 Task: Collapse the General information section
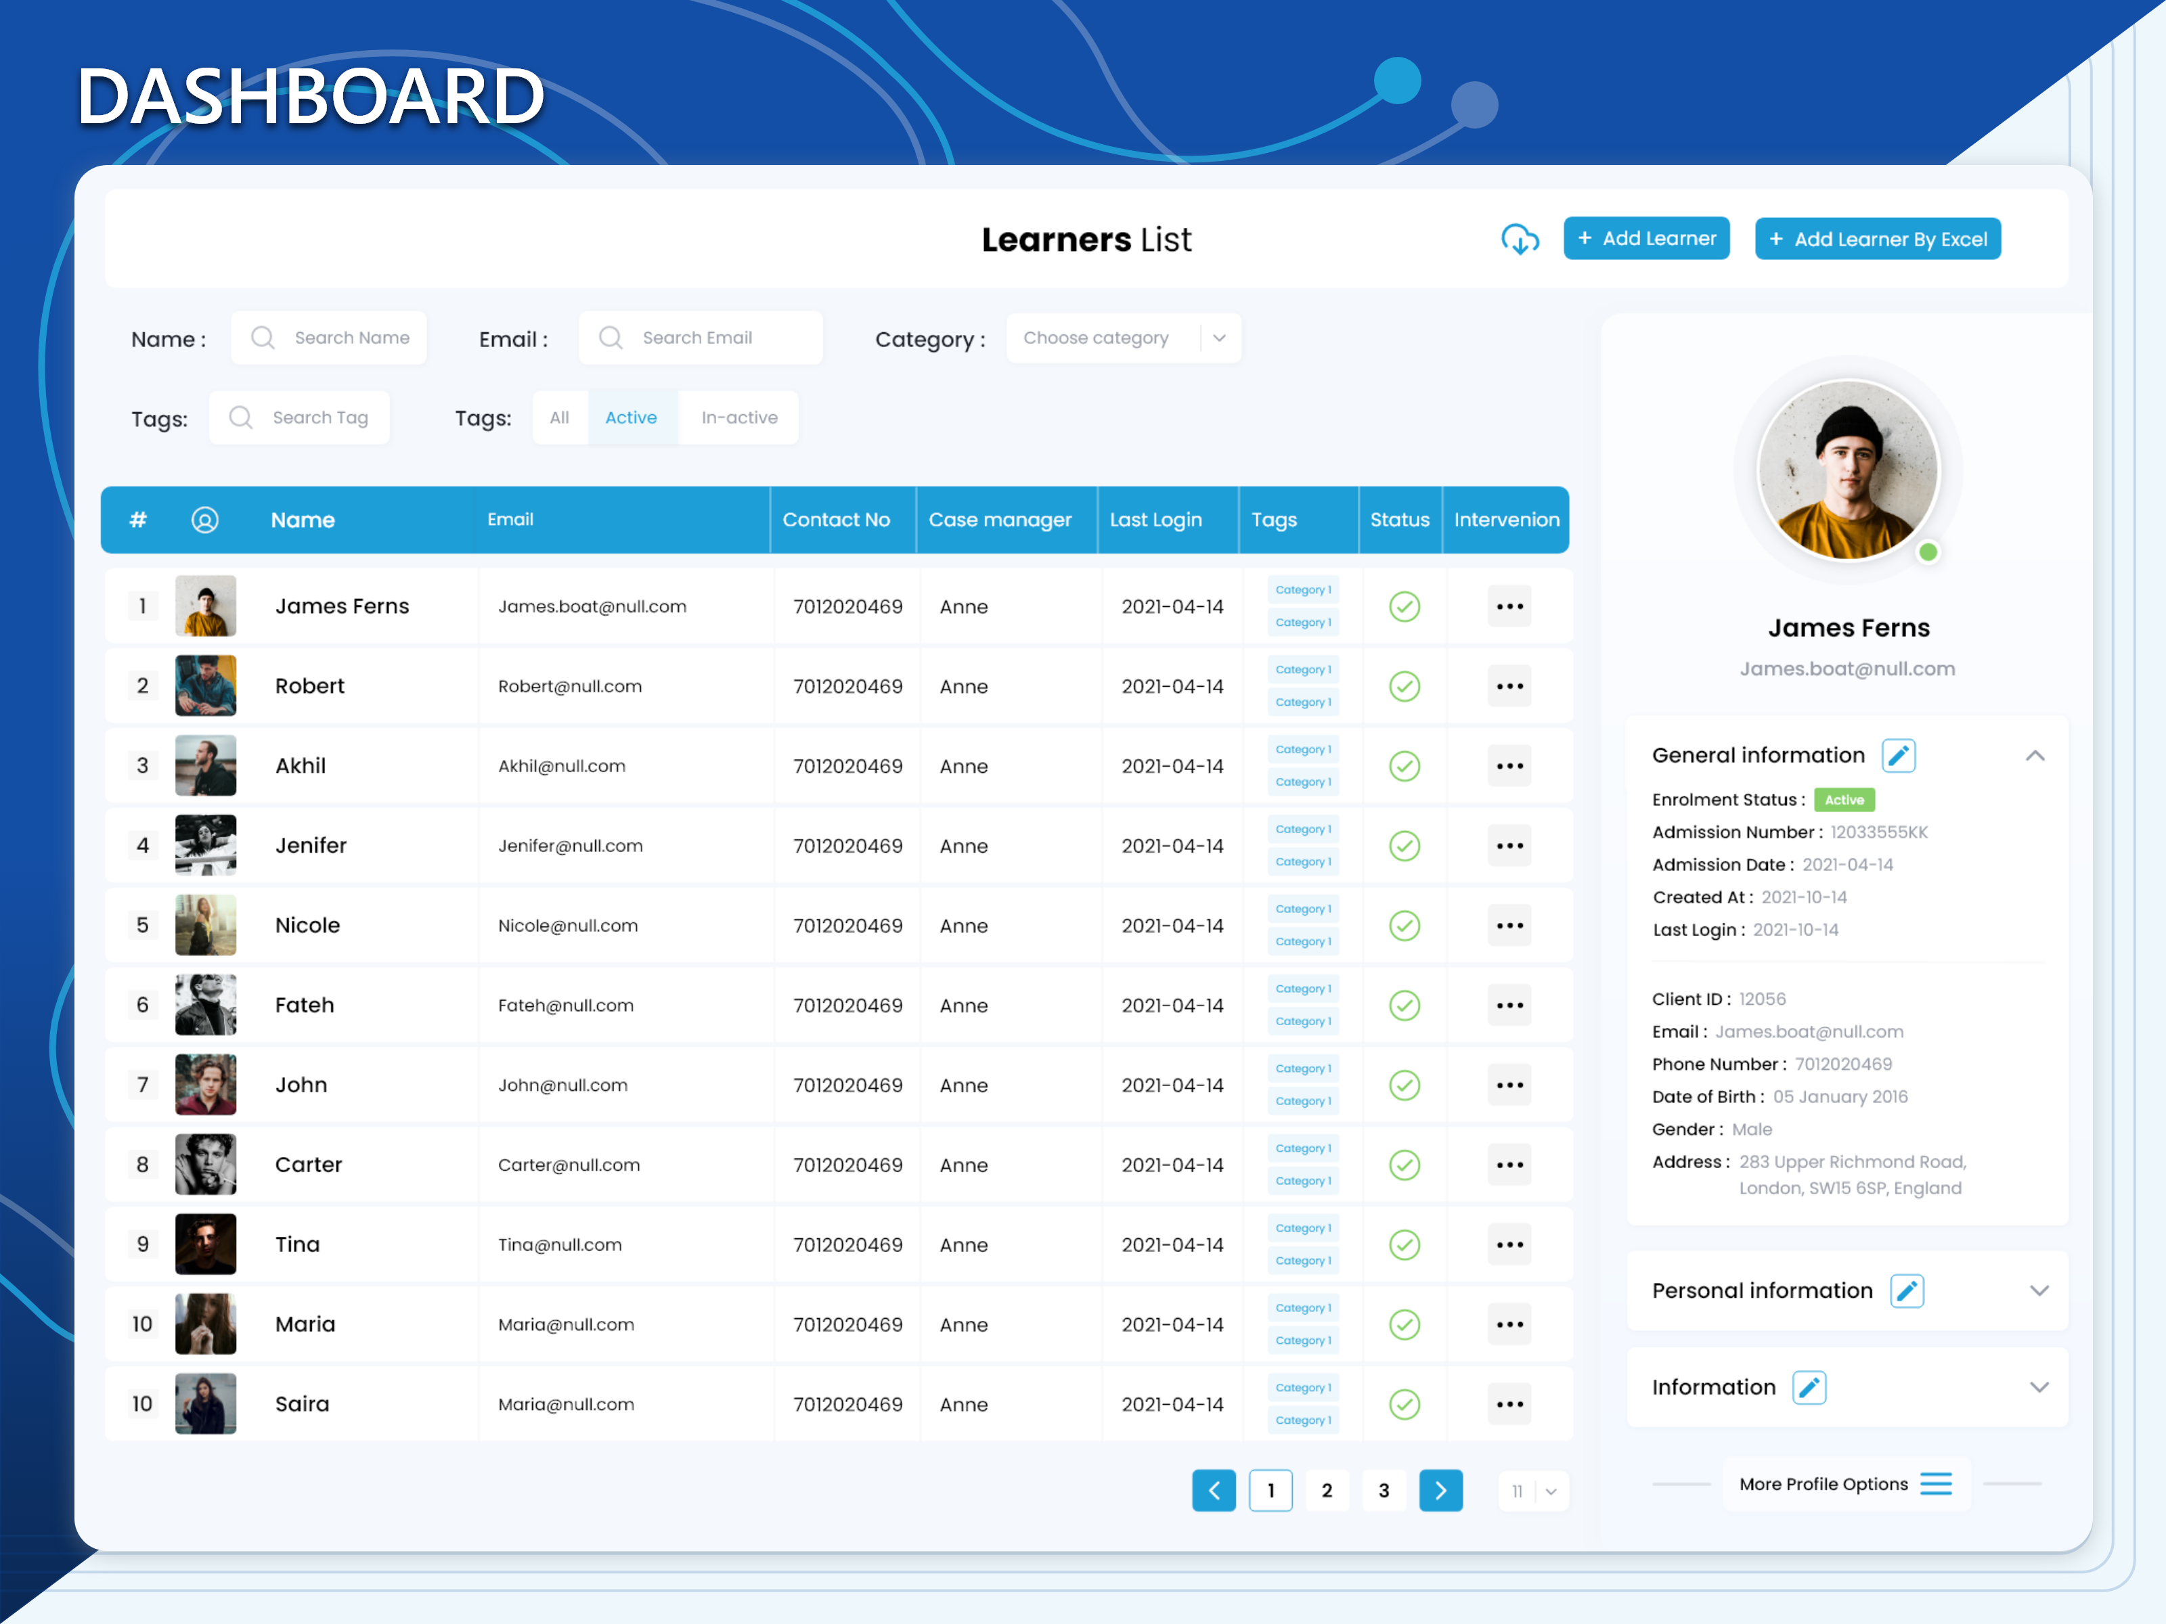[x=2034, y=756]
